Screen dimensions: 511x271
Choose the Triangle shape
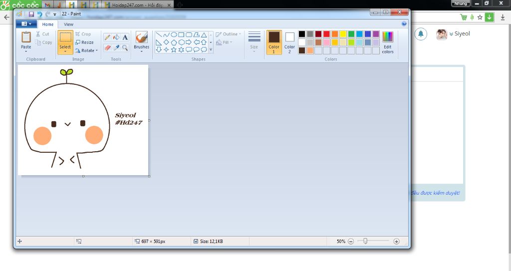[204, 34]
